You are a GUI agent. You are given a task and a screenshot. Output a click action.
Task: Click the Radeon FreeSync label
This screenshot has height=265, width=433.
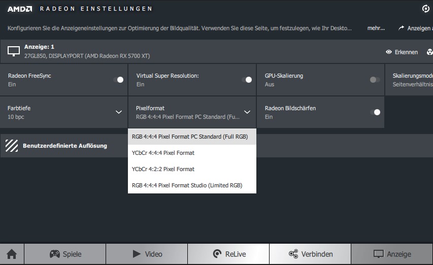[29, 76]
